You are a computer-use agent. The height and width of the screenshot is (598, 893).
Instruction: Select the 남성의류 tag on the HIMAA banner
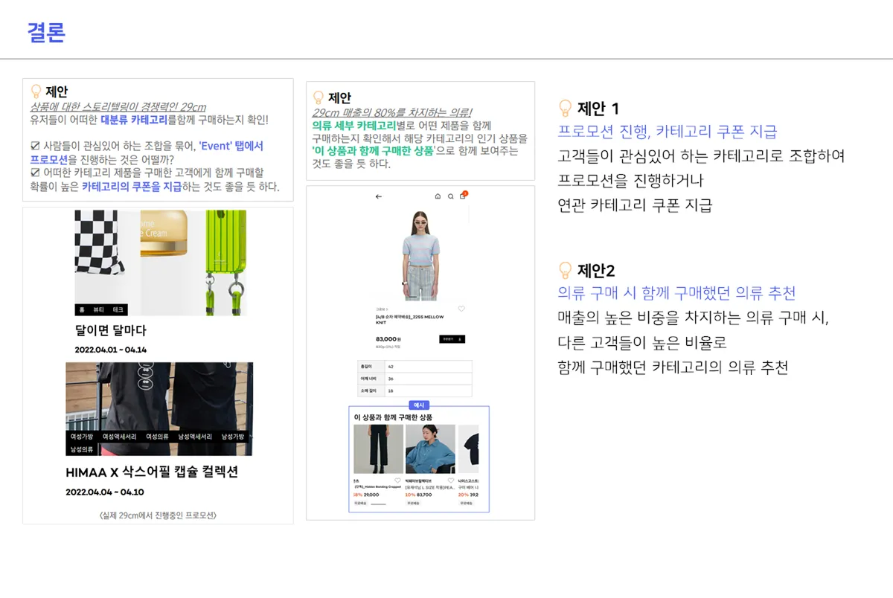(x=82, y=449)
